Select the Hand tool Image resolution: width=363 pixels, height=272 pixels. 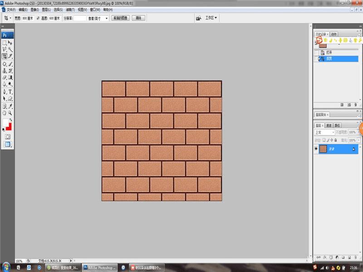point(5,113)
